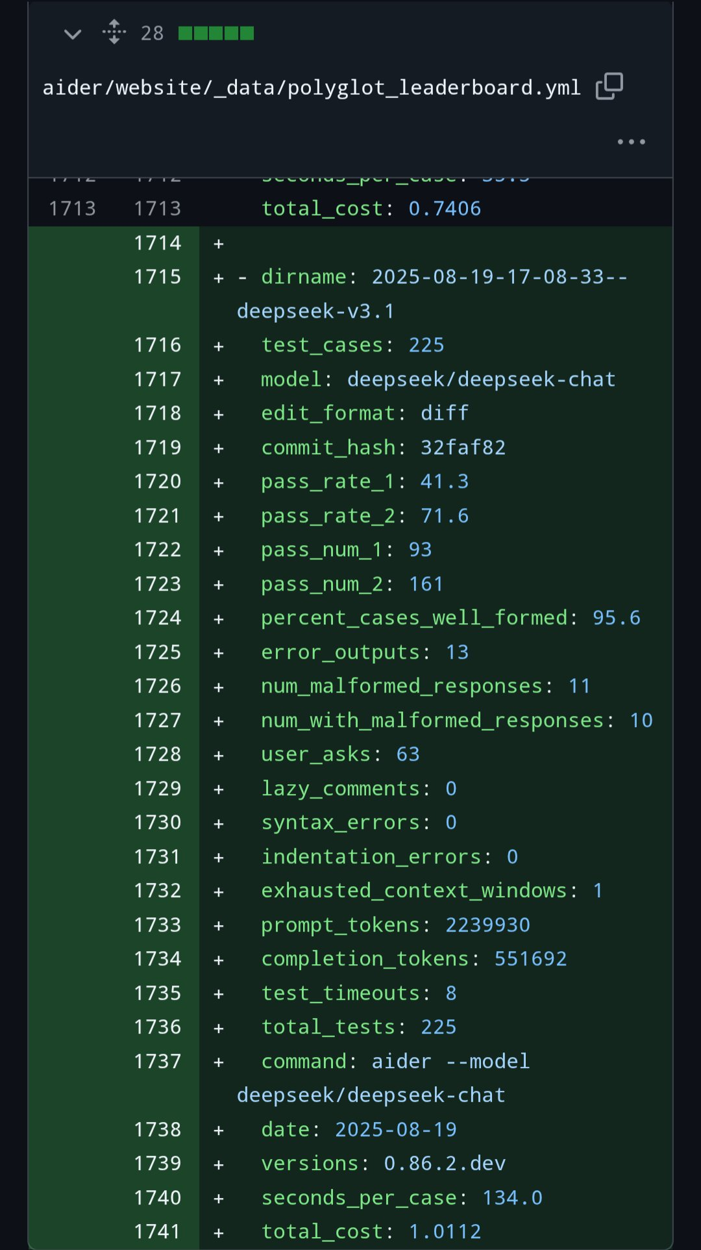Collapse the polyglot_leaderboard.yml file diff
701x1250 pixels.
click(73, 34)
